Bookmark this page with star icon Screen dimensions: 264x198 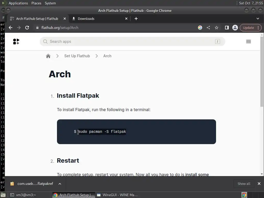click(217, 28)
